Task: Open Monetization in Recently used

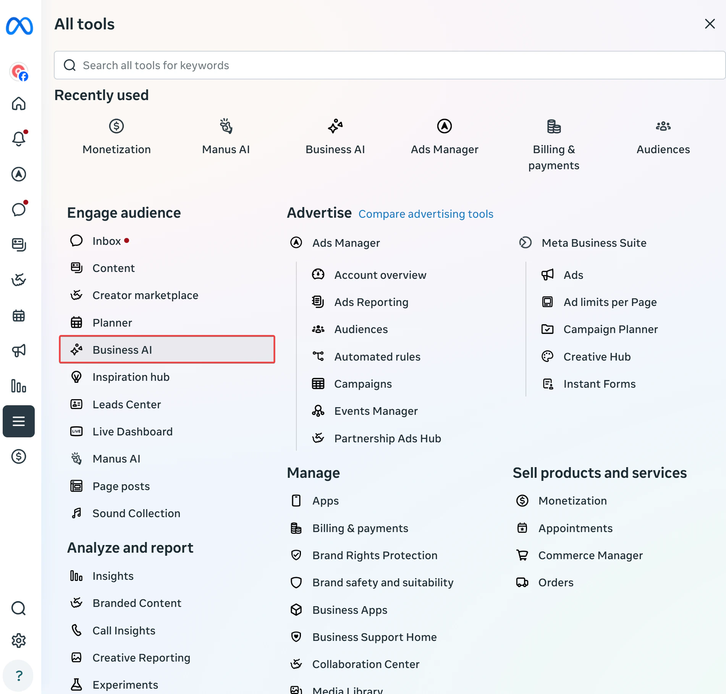Action: point(116,137)
